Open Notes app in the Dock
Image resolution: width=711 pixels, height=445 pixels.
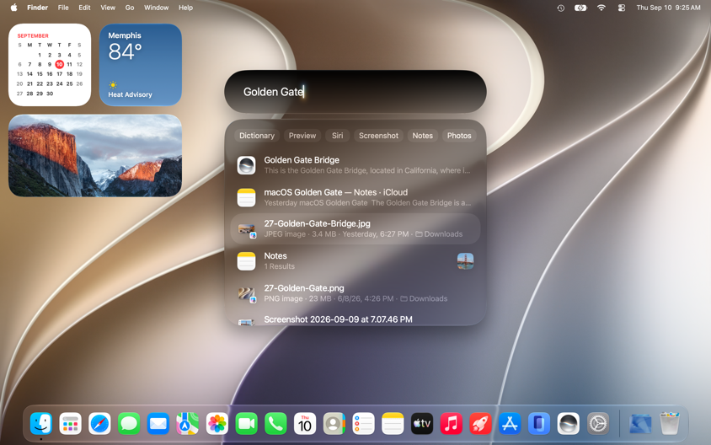coord(393,424)
